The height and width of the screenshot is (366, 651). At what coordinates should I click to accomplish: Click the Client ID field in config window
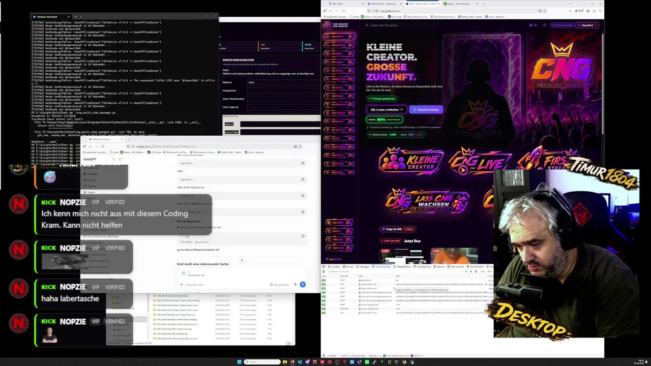coord(280,124)
